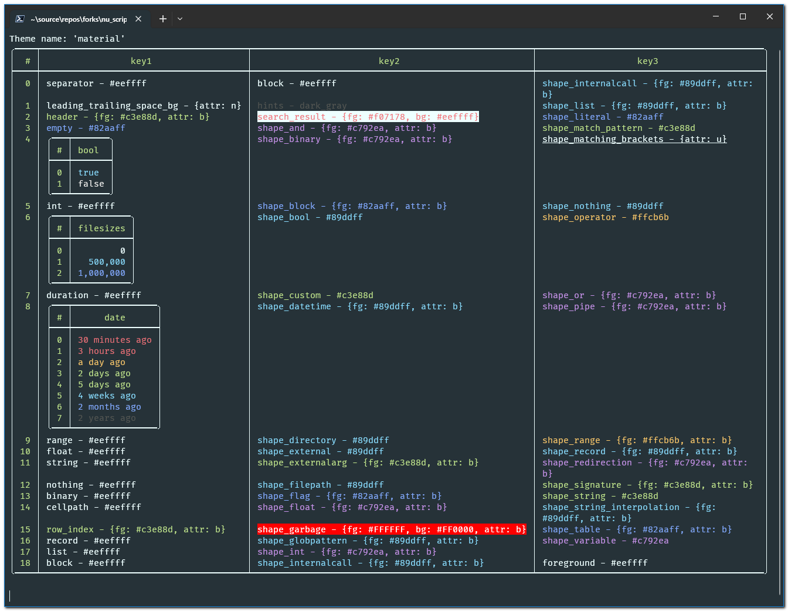
Task: Click 'shape_string - #c3e88d' text
Action: click(x=600, y=496)
